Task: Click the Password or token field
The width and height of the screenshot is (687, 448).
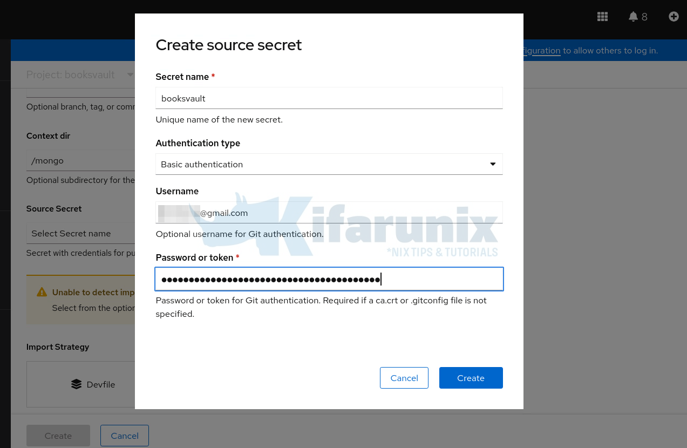Action: pyautogui.click(x=329, y=279)
